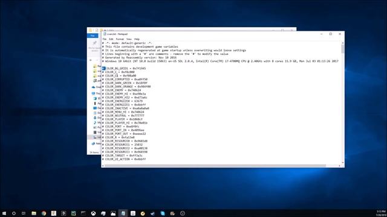The height and width of the screenshot is (217, 387).
Task: Select Music folder icon in Explorer sidebar
Action: (x=95, y=122)
